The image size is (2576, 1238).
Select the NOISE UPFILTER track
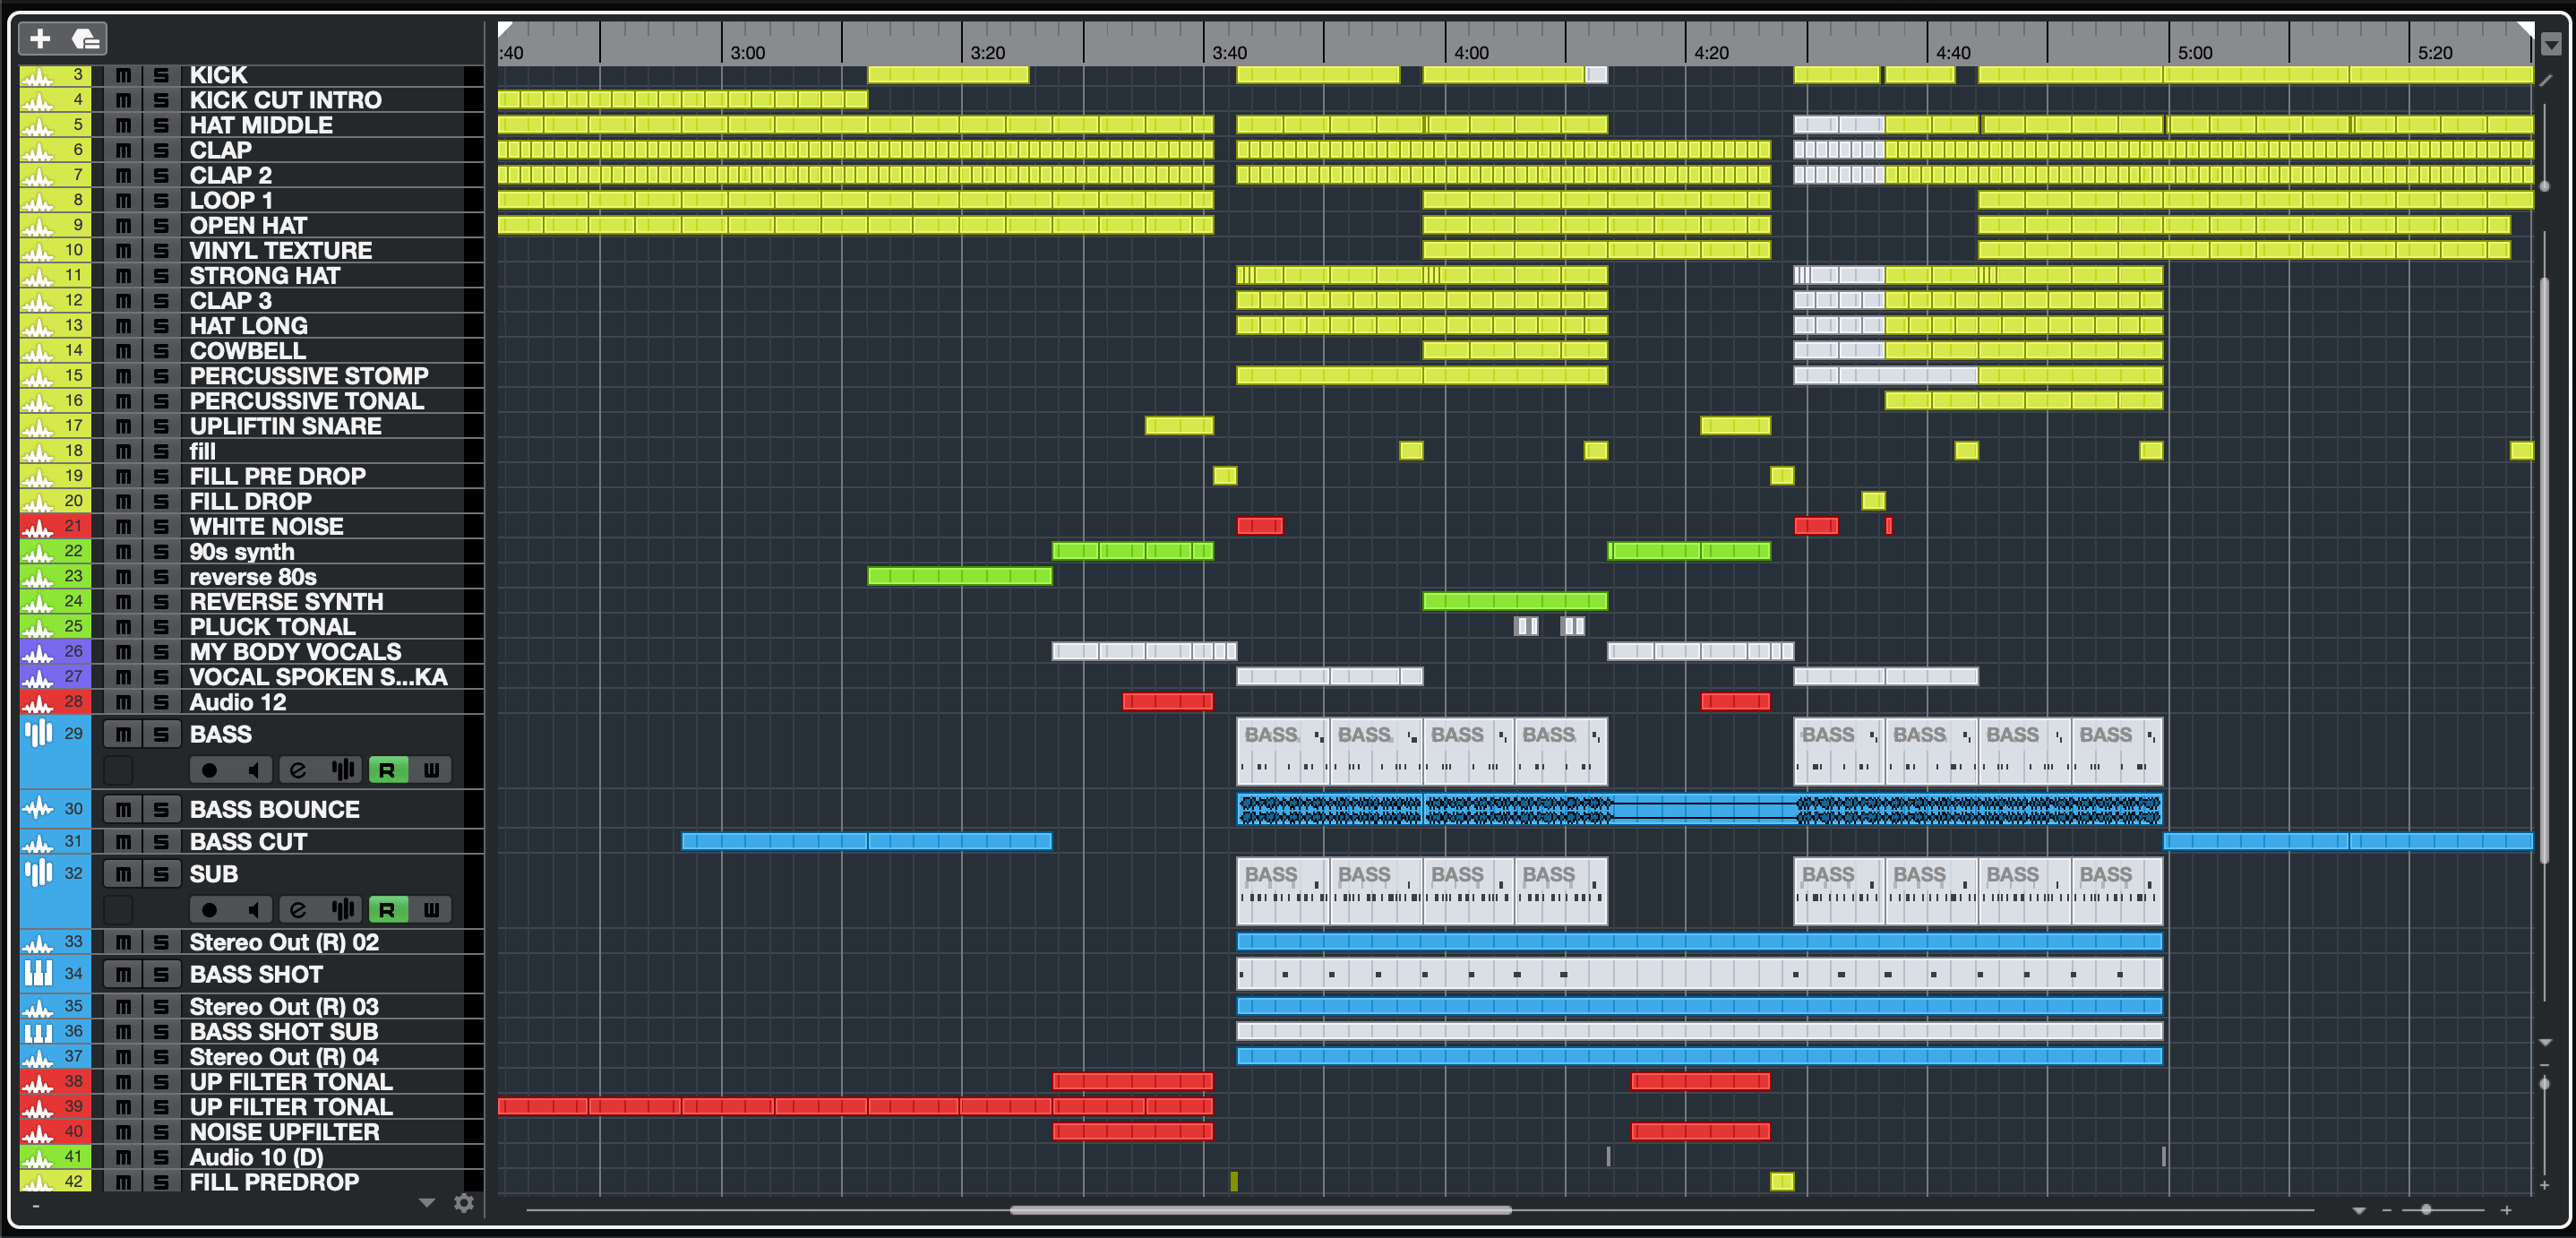point(284,1132)
